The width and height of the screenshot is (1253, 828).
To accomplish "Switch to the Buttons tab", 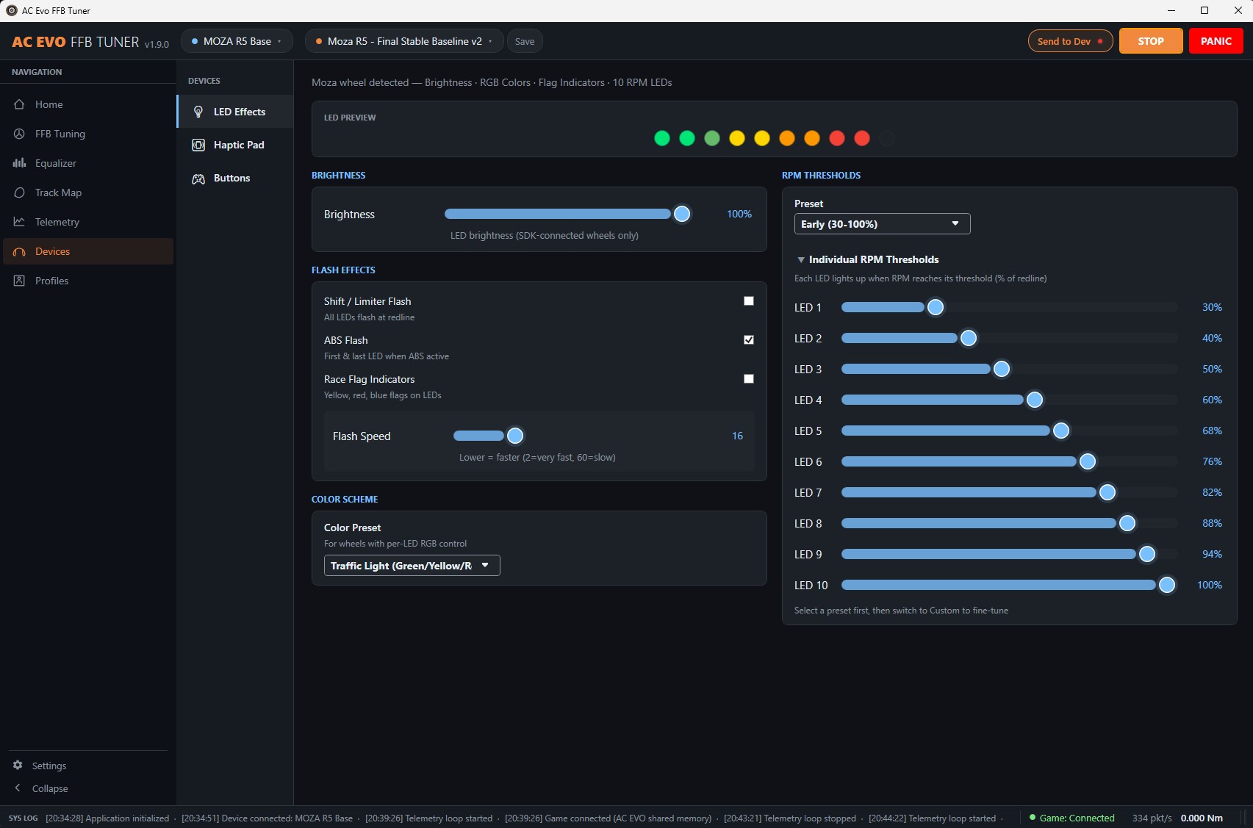I will (235, 178).
